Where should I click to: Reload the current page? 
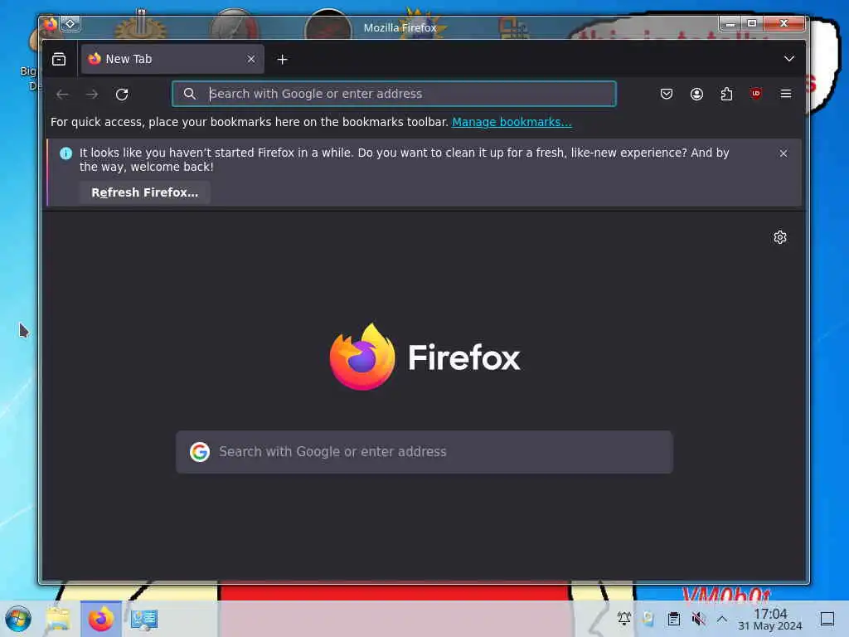coord(122,95)
